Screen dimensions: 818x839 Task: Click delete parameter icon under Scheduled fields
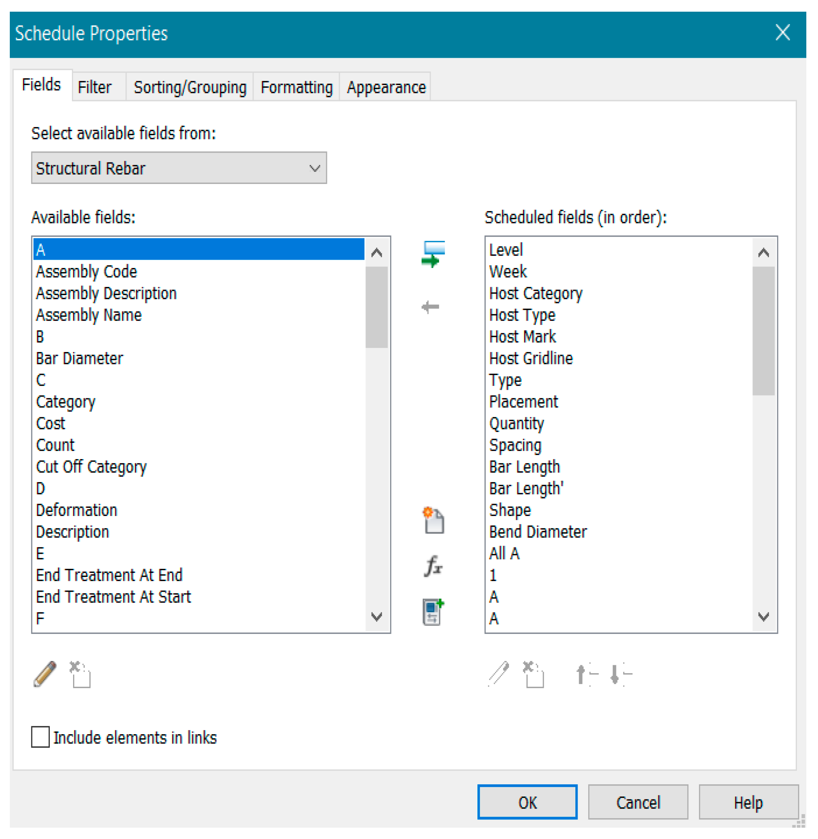coord(533,674)
